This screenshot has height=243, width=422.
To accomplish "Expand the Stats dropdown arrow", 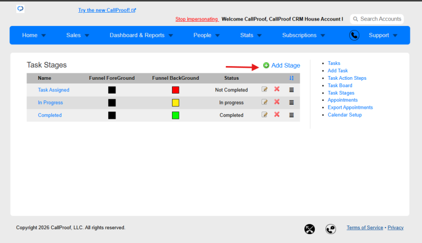I will tap(260, 35).
